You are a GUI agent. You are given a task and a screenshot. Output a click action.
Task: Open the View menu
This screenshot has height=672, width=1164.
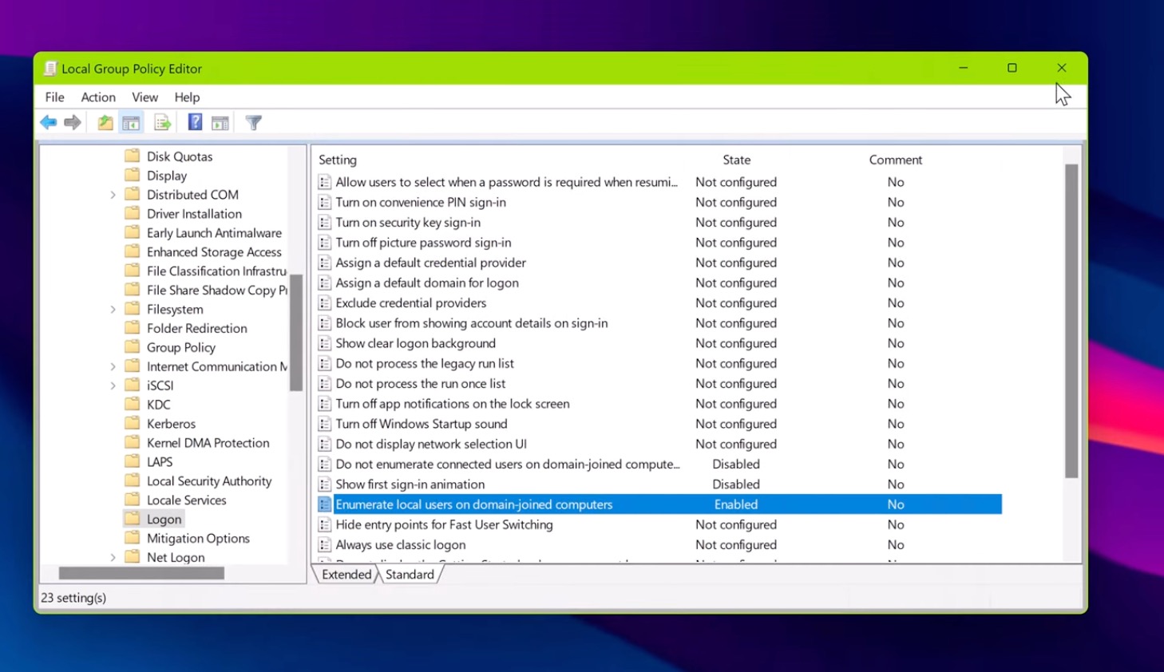(145, 97)
